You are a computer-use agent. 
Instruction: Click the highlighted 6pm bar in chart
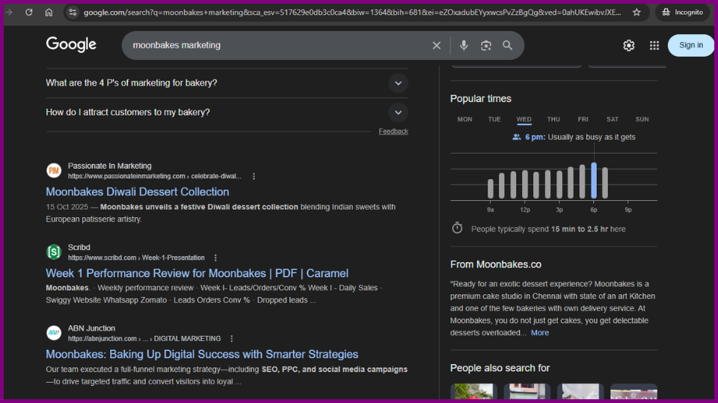[593, 181]
